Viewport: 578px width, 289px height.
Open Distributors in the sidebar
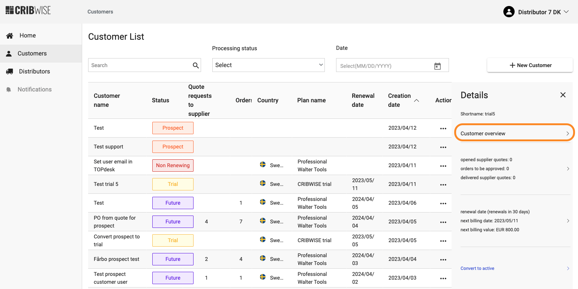[34, 72]
